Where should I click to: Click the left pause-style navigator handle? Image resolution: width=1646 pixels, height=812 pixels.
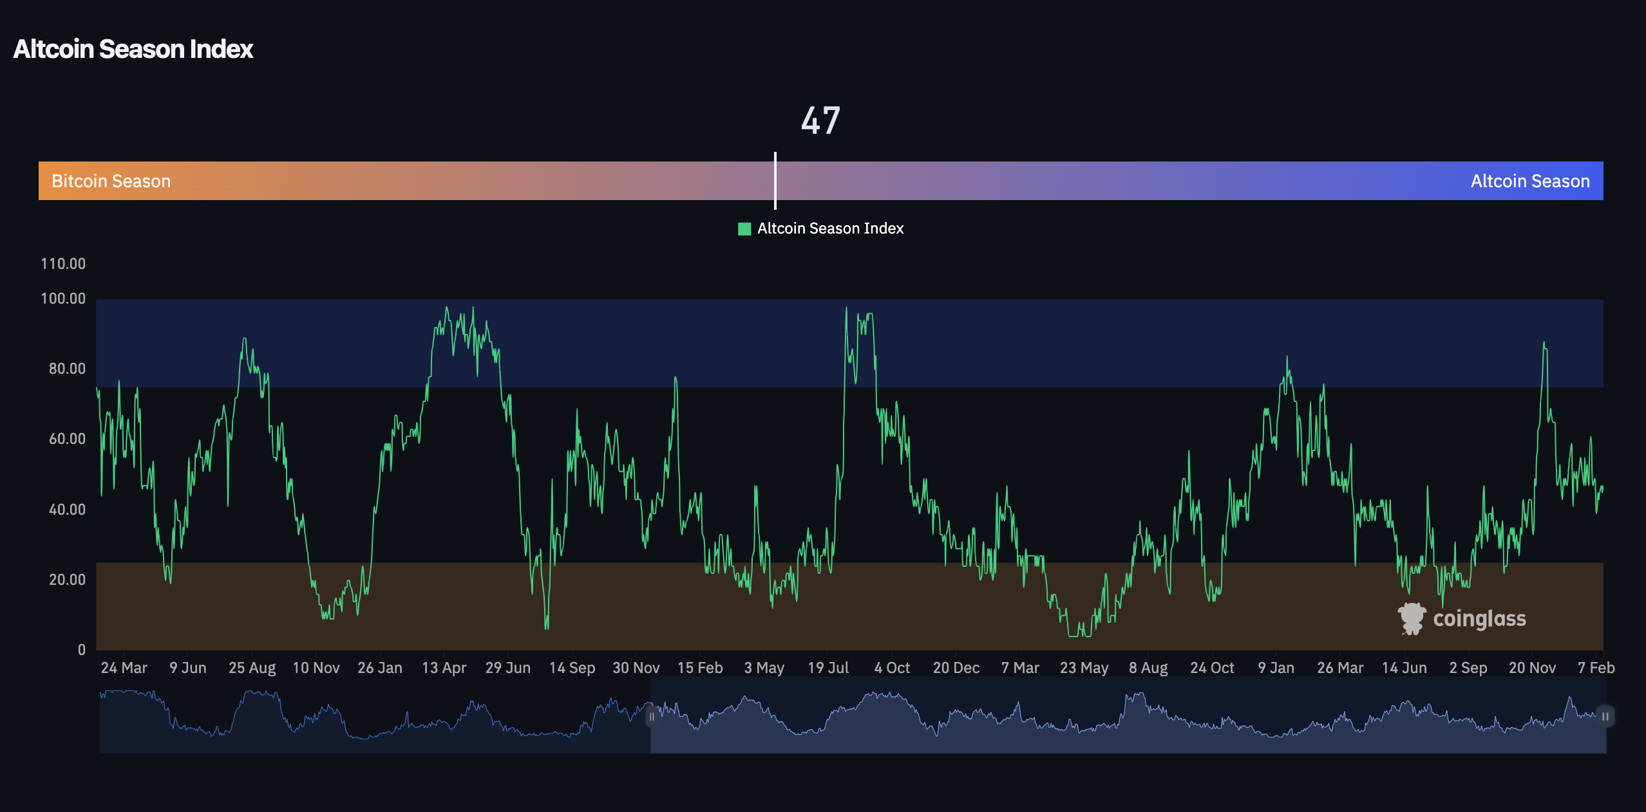point(652,715)
